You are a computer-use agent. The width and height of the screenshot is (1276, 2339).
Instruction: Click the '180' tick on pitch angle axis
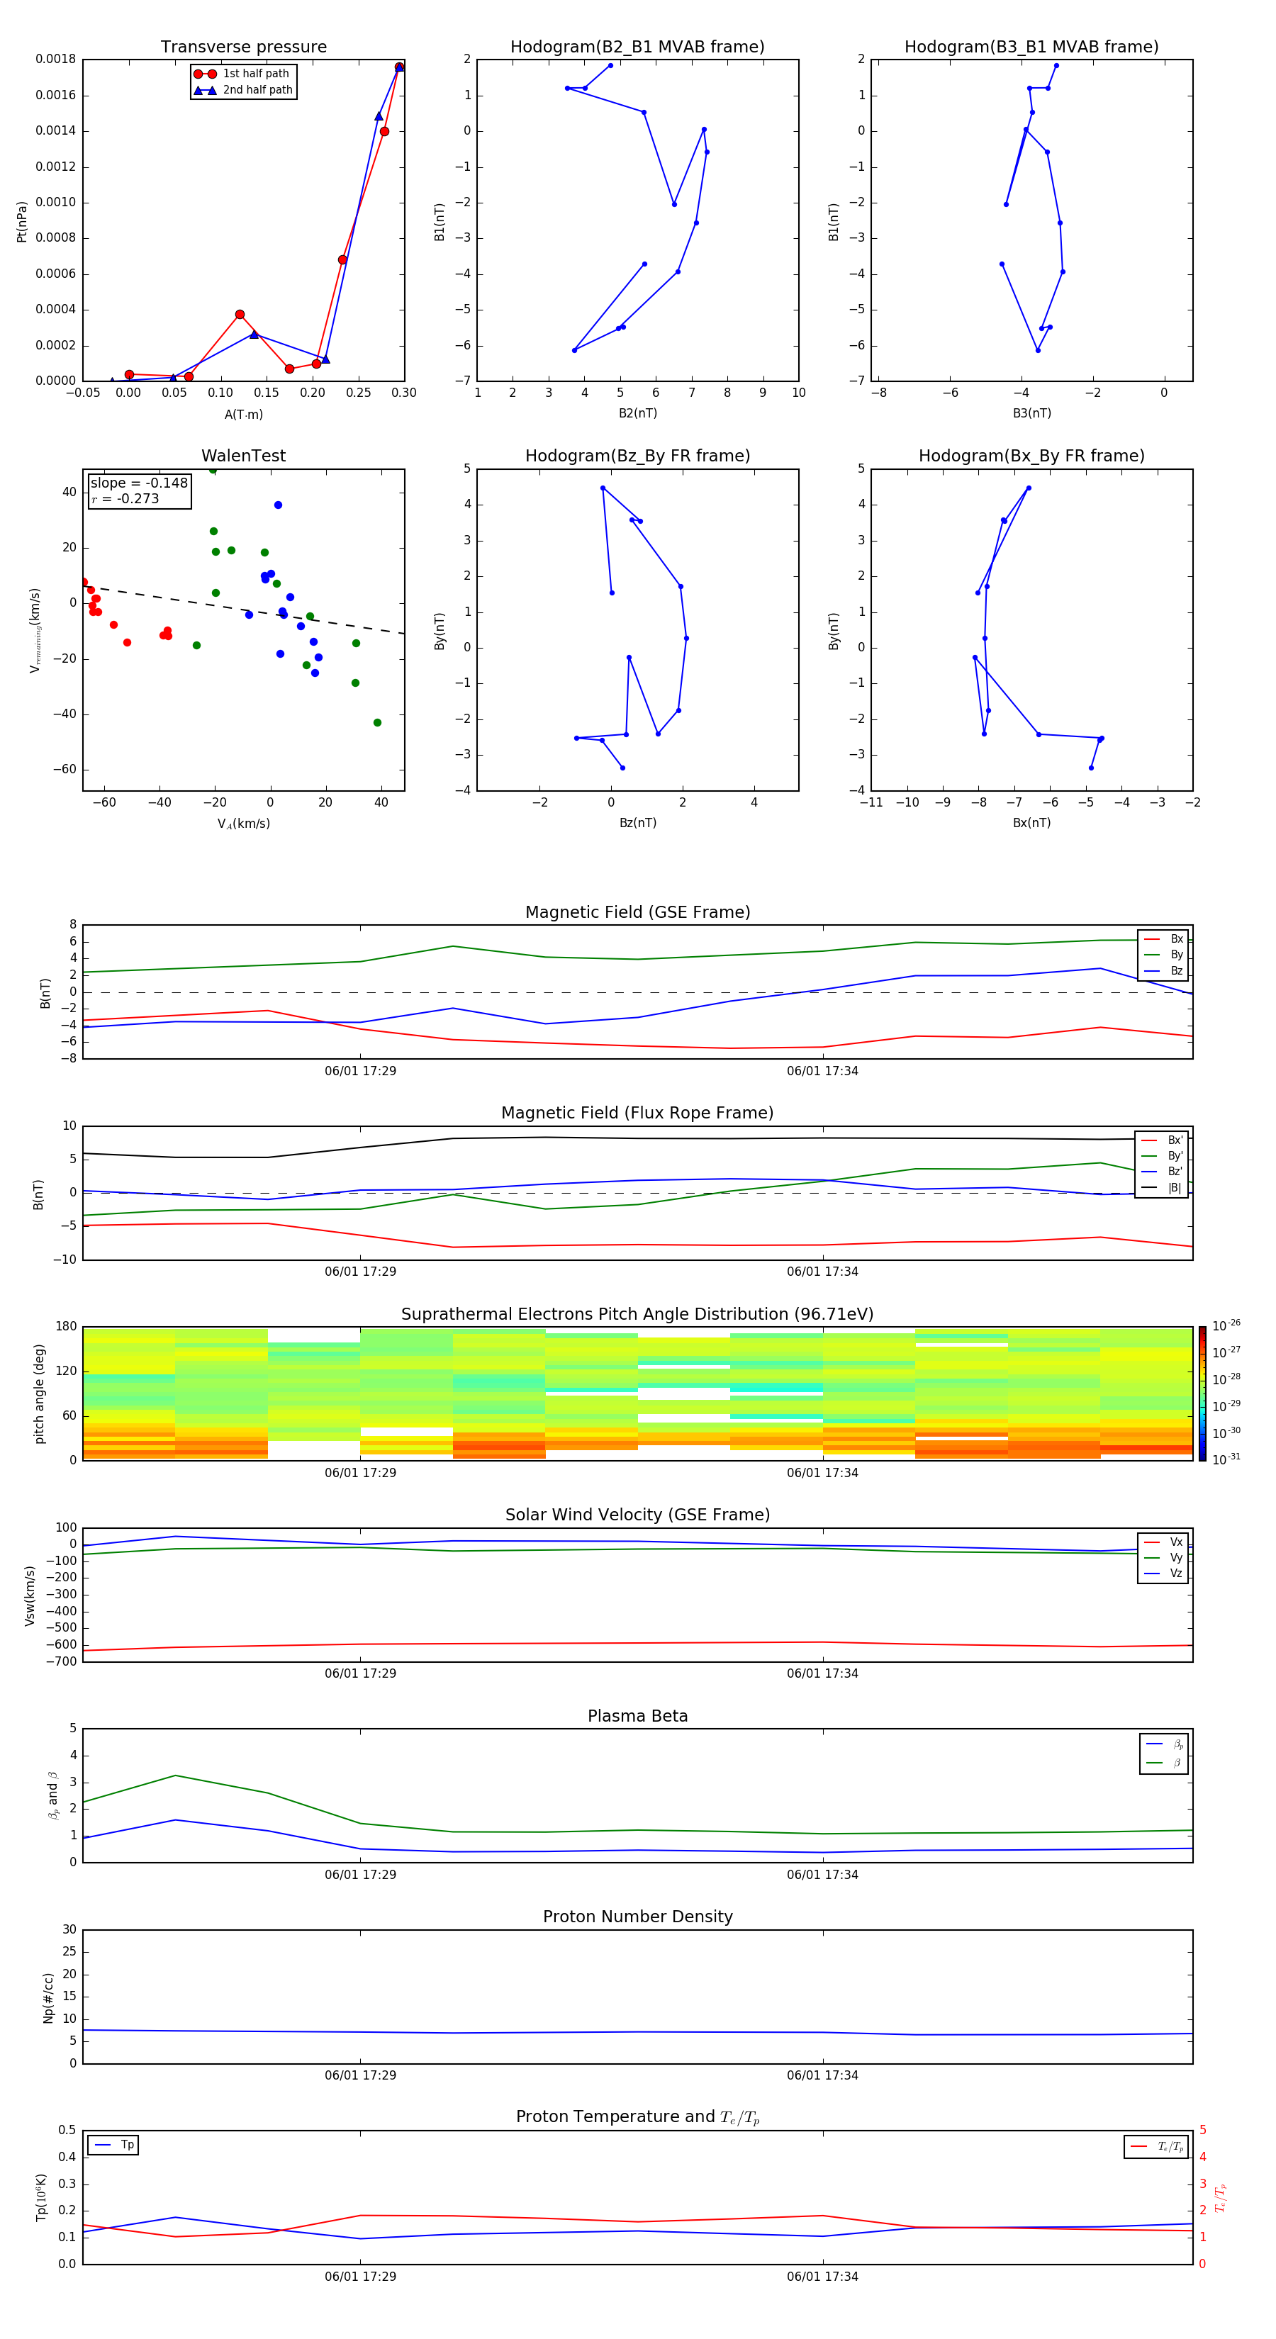(x=65, y=1327)
